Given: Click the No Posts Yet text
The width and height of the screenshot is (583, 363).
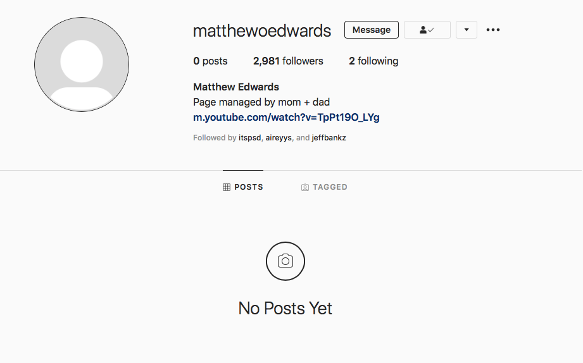Looking at the screenshot, I should [285, 309].
